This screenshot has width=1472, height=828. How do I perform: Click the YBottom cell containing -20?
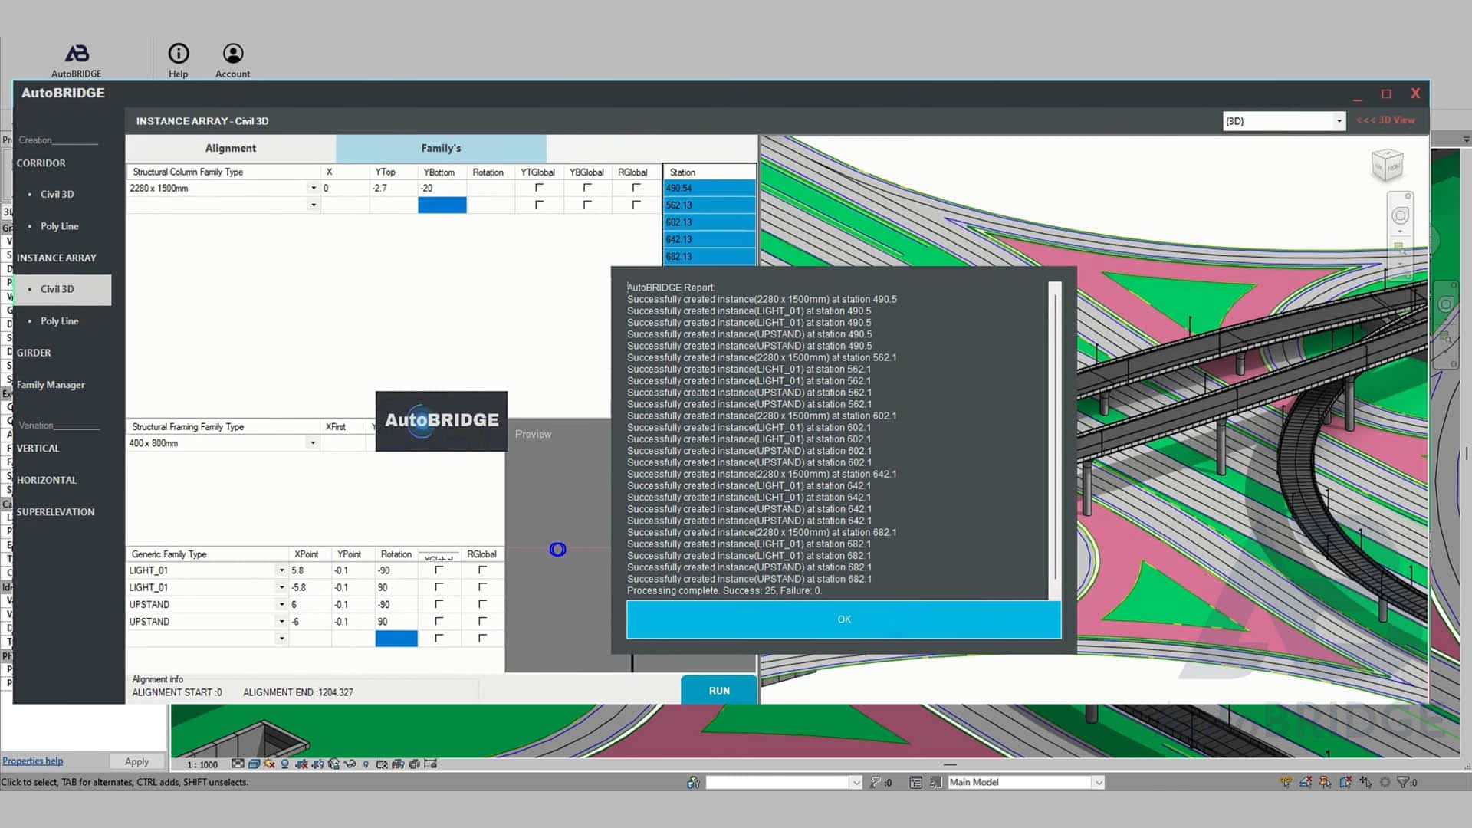pyautogui.click(x=442, y=188)
